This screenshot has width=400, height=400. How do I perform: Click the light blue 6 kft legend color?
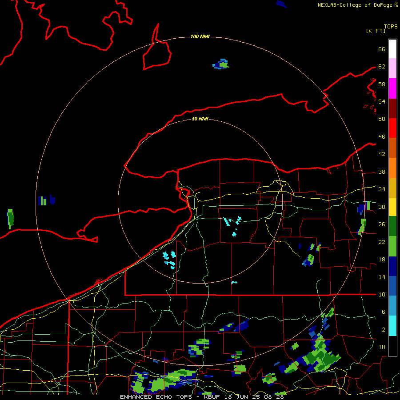(x=392, y=306)
